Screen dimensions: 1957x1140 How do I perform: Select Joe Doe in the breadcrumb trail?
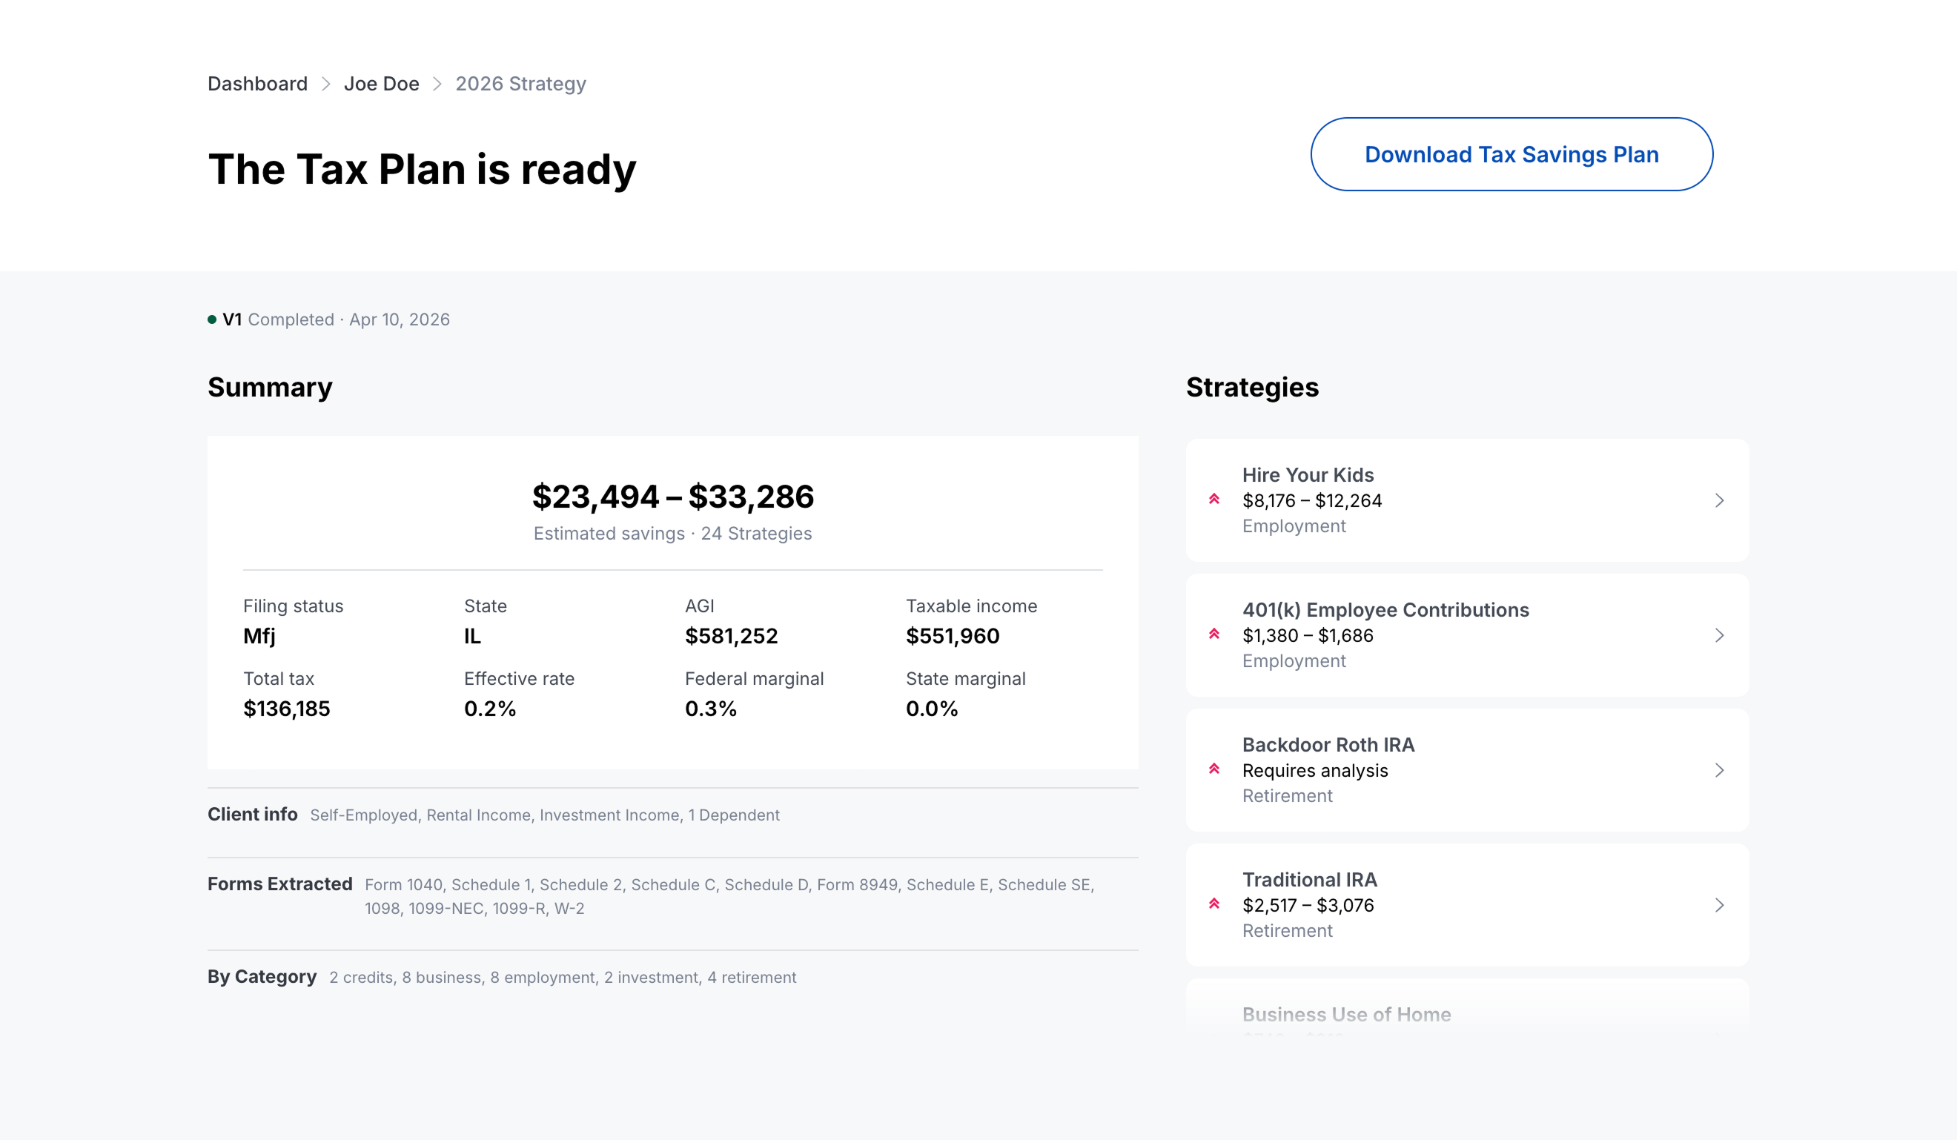[x=381, y=83]
